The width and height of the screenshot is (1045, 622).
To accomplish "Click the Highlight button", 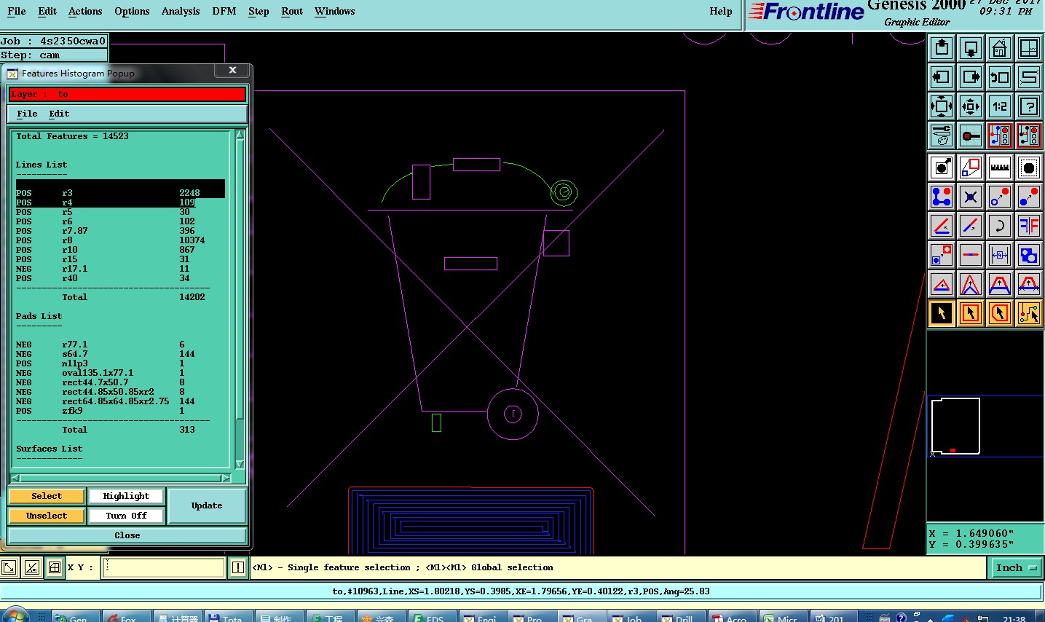I will click(126, 496).
